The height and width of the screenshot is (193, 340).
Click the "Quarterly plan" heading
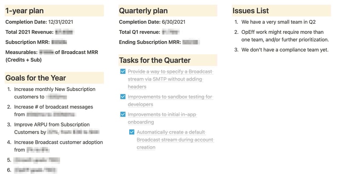pyautogui.click(x=143, y=11)
